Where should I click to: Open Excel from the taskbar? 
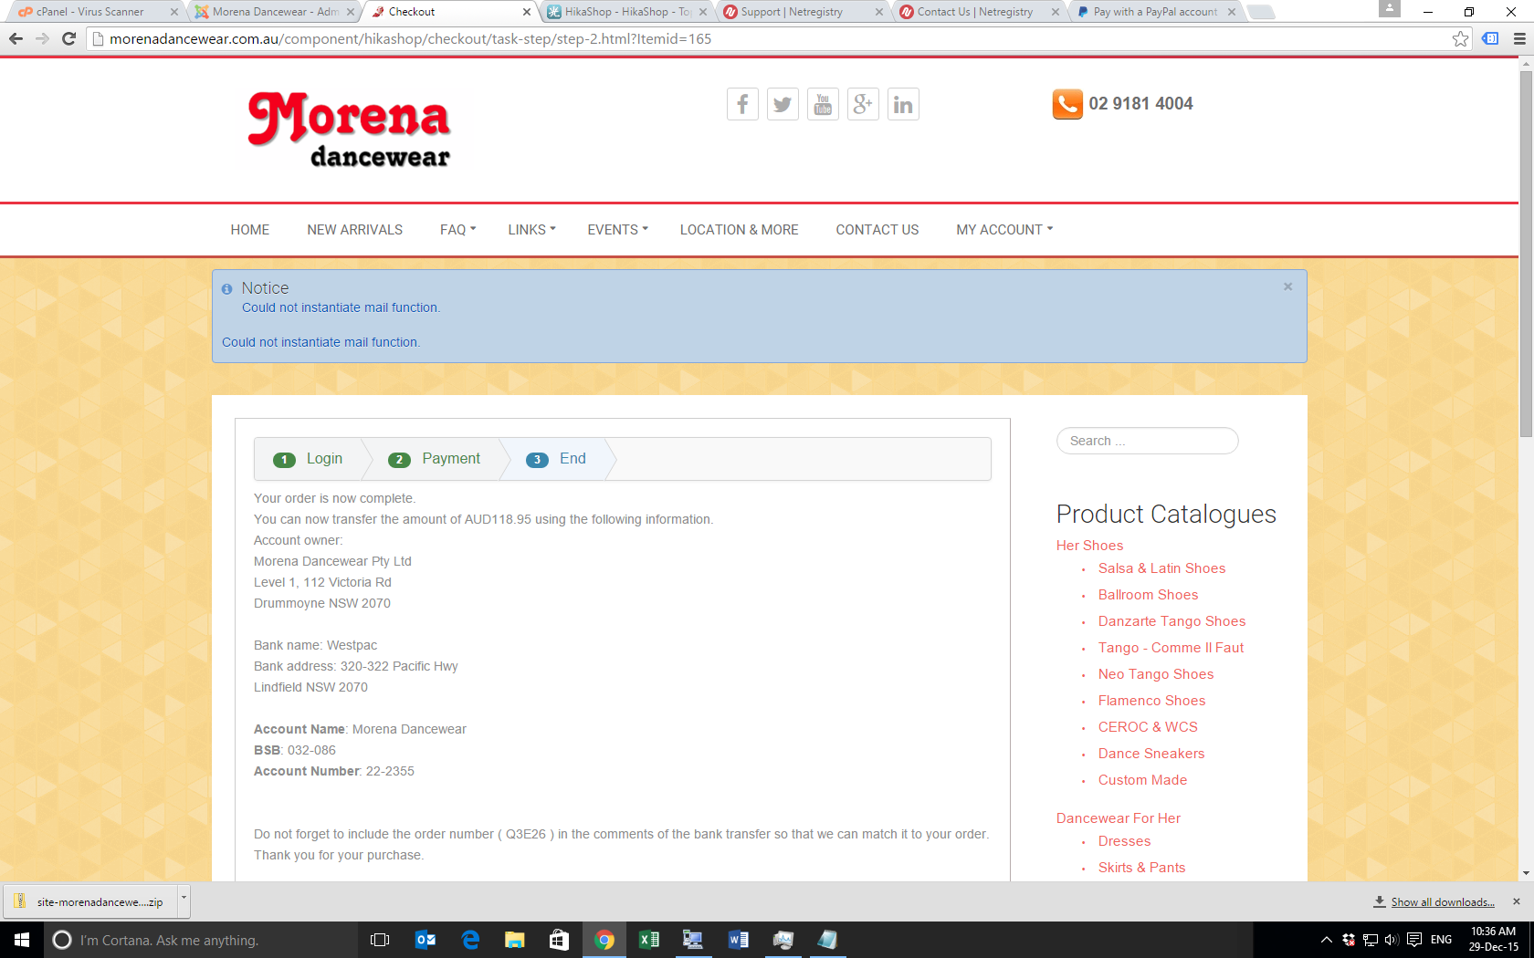pyautogui.click(x=649, y=940)
